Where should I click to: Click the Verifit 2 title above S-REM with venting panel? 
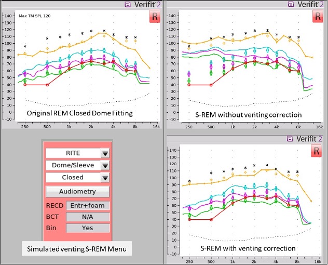[309, 139]
